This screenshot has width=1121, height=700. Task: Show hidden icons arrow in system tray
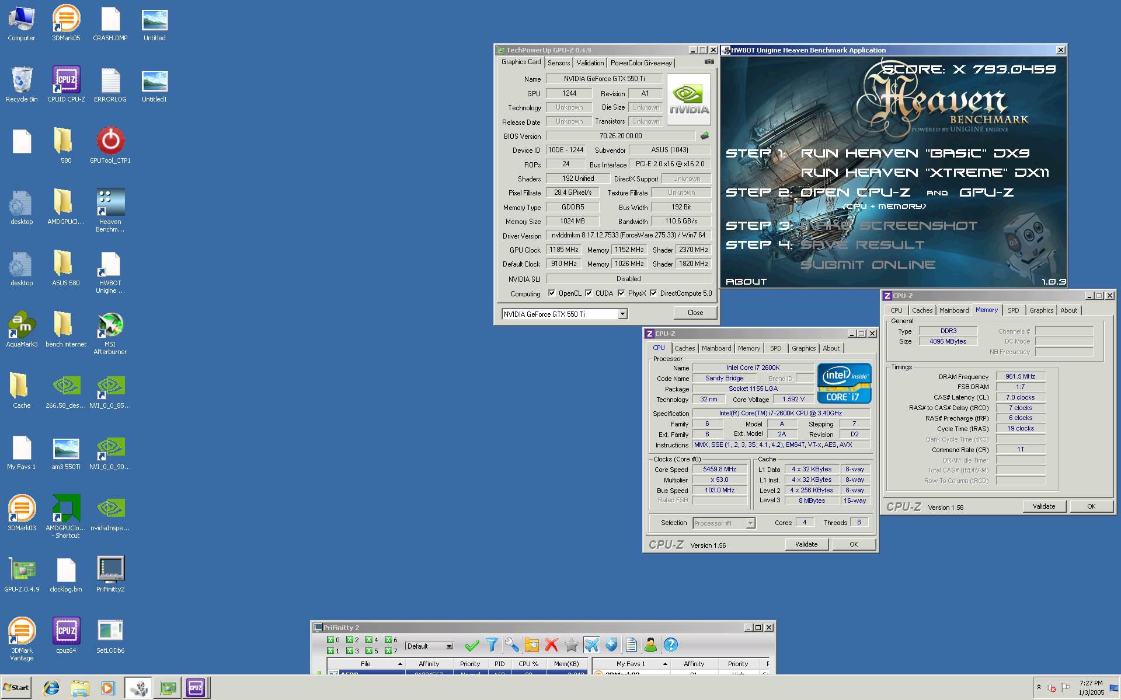1039,687
